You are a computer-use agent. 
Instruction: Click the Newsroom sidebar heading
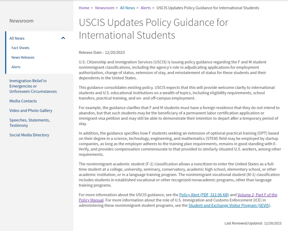(22, 21)
